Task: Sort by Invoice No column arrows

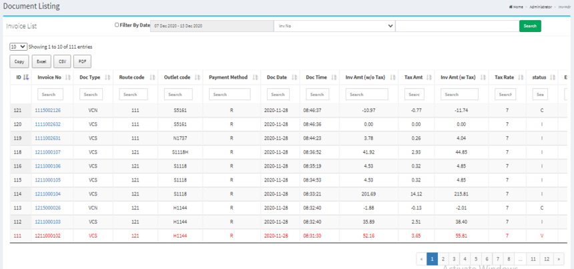Action: point(67,77)
